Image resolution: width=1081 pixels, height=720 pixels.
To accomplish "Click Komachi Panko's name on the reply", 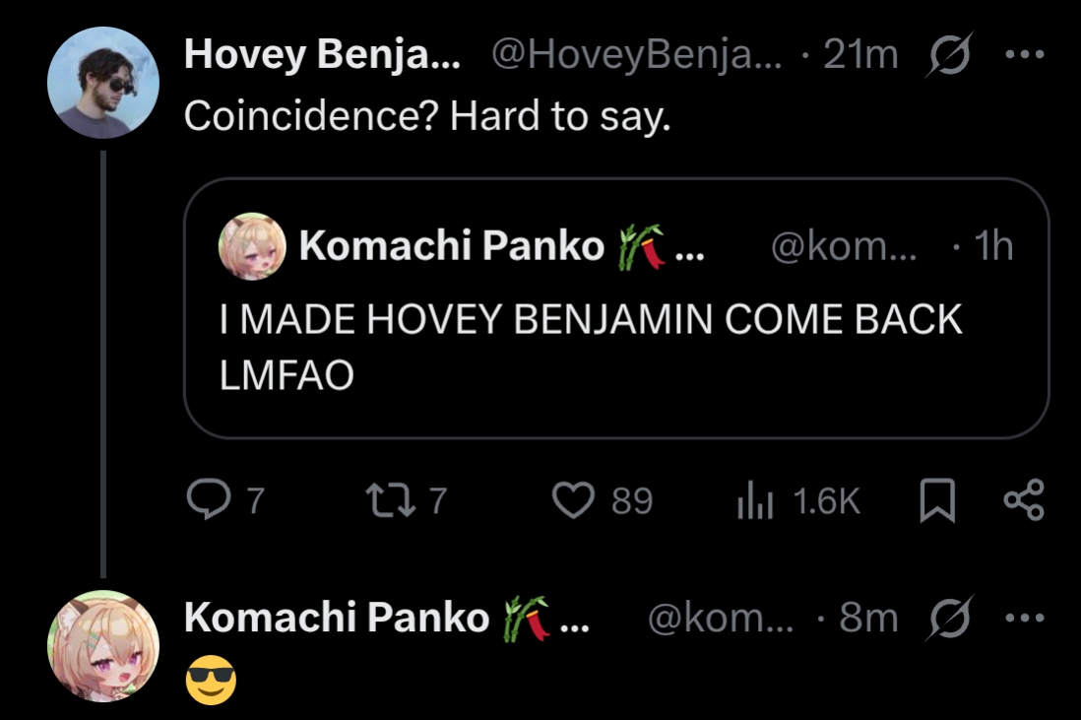I will pyautogui.click(x=337, y=618).
